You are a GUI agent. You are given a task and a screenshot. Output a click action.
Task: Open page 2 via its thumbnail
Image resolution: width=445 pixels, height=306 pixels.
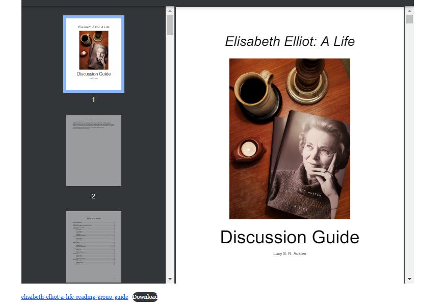[x=93, y=150]
